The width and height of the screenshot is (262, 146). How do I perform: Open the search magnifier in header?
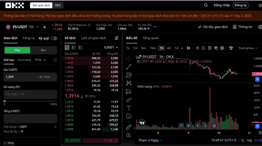pyautogui.click(x=206, y=5)
